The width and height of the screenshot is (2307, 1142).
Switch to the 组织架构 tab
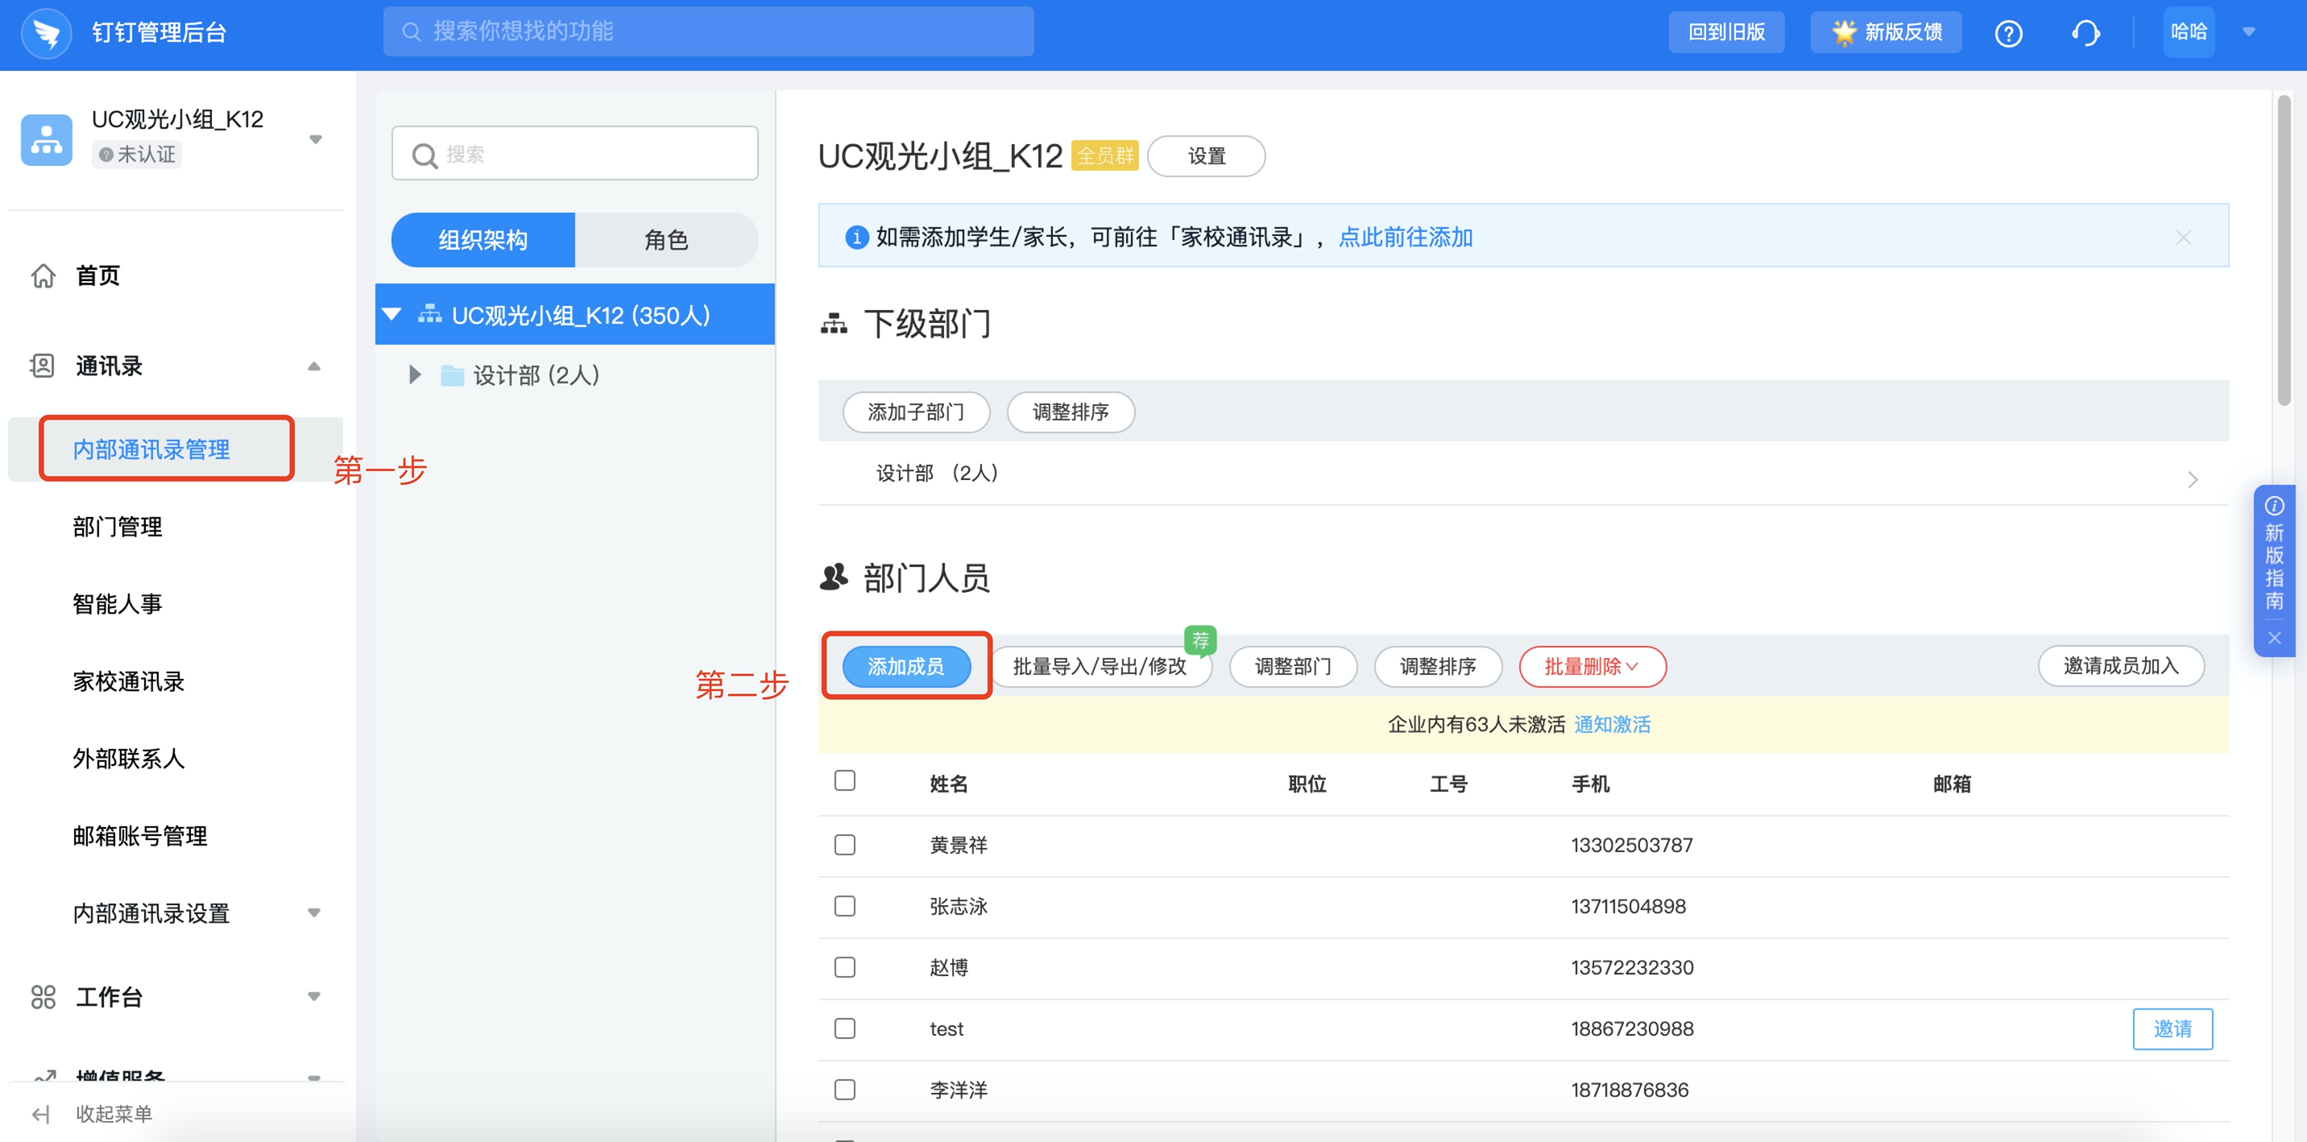(483, 240)
